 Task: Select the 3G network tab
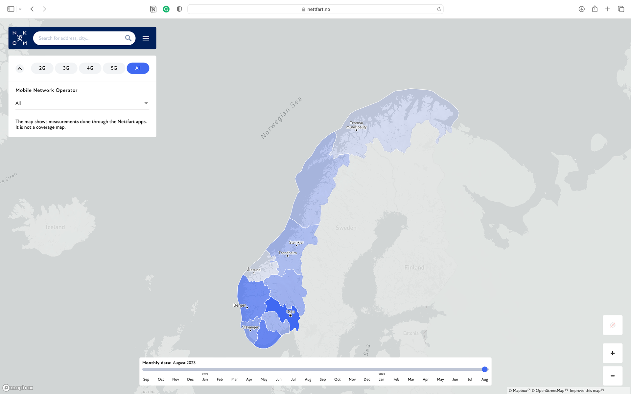pyautogui.click(x=66, y=68)
